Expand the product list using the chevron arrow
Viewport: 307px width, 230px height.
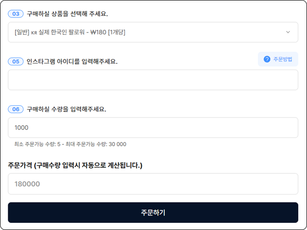(x=287, y=32)
